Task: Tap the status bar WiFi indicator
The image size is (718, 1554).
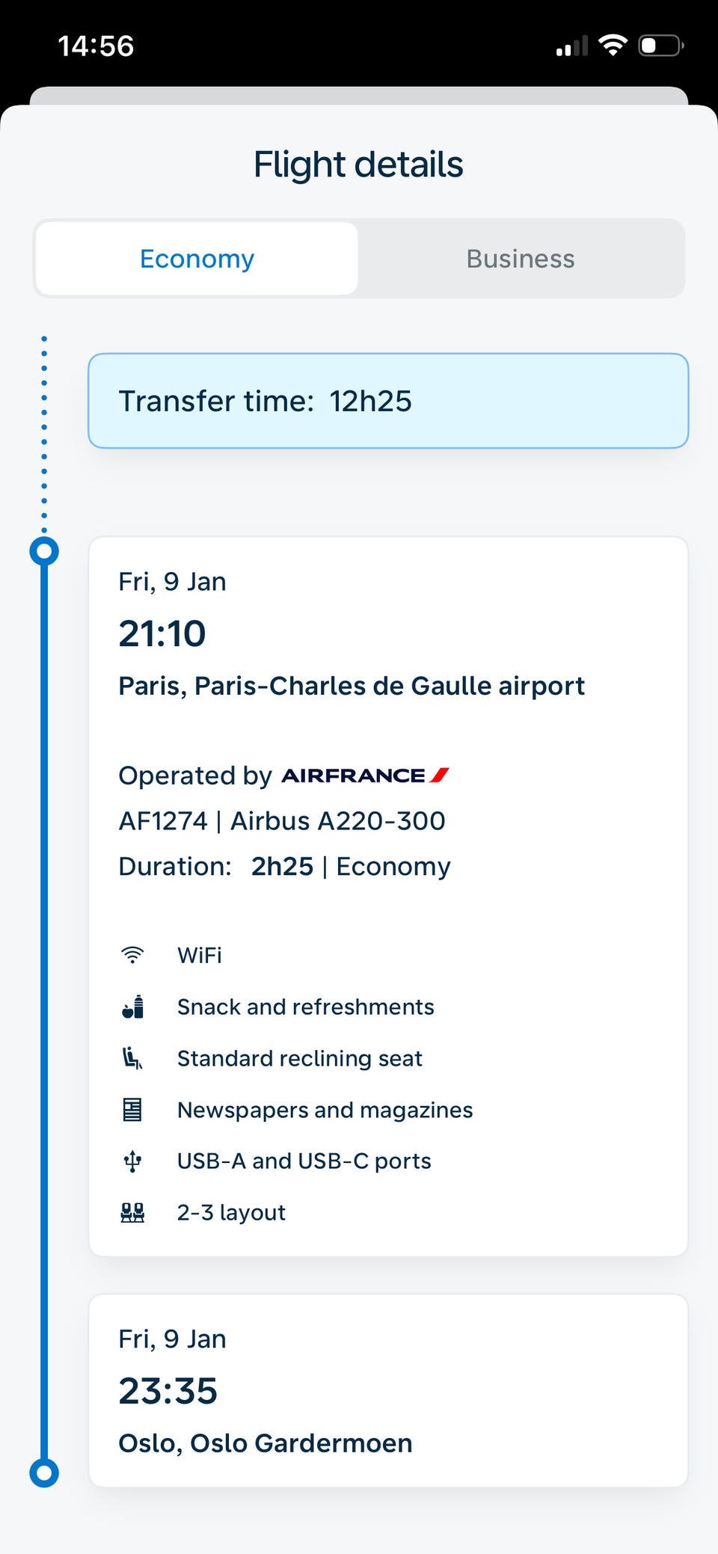Action: pos(613,45)
